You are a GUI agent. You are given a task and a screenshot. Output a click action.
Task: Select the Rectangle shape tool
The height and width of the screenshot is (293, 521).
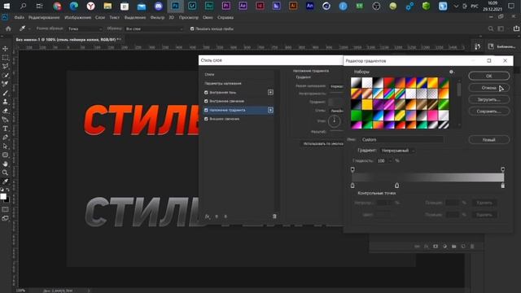(x=6, y=155)
